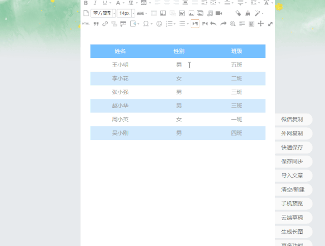Click the eraser clear-format icon
The width and height of the screenshot is (325, 246).
pos(239,13)
